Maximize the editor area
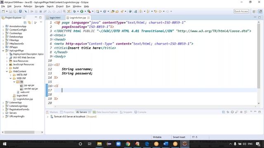The height and width of the screenshot is (148, 264). 259,17
